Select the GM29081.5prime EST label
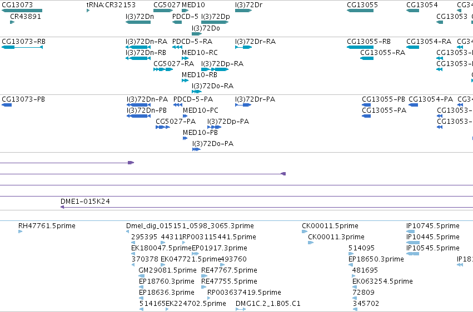 [167, 270]
